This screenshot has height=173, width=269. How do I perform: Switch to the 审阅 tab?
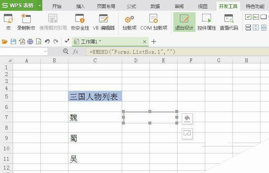point(179,6)
